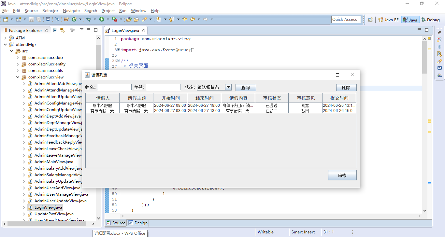
Task: Open the Project menu
Action: [108, 11]
